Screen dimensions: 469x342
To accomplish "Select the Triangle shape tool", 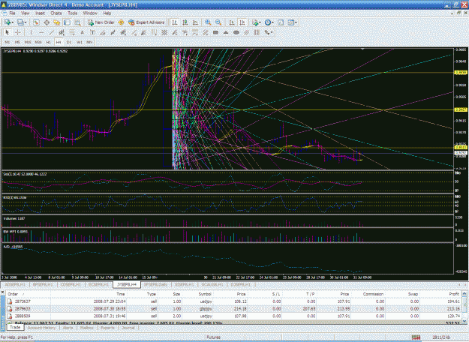I will (x=226, y=32).
